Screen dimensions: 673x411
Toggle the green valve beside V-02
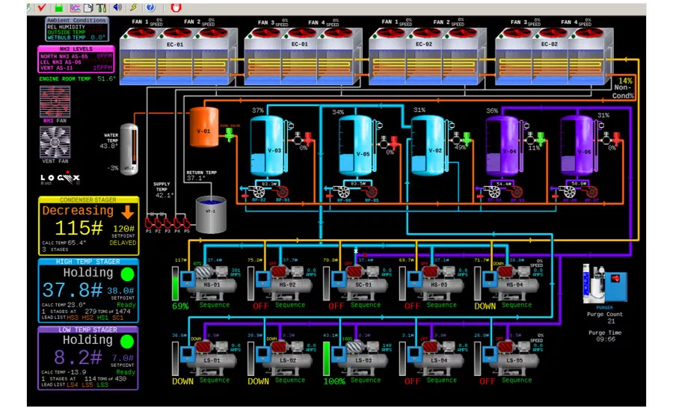467,138
